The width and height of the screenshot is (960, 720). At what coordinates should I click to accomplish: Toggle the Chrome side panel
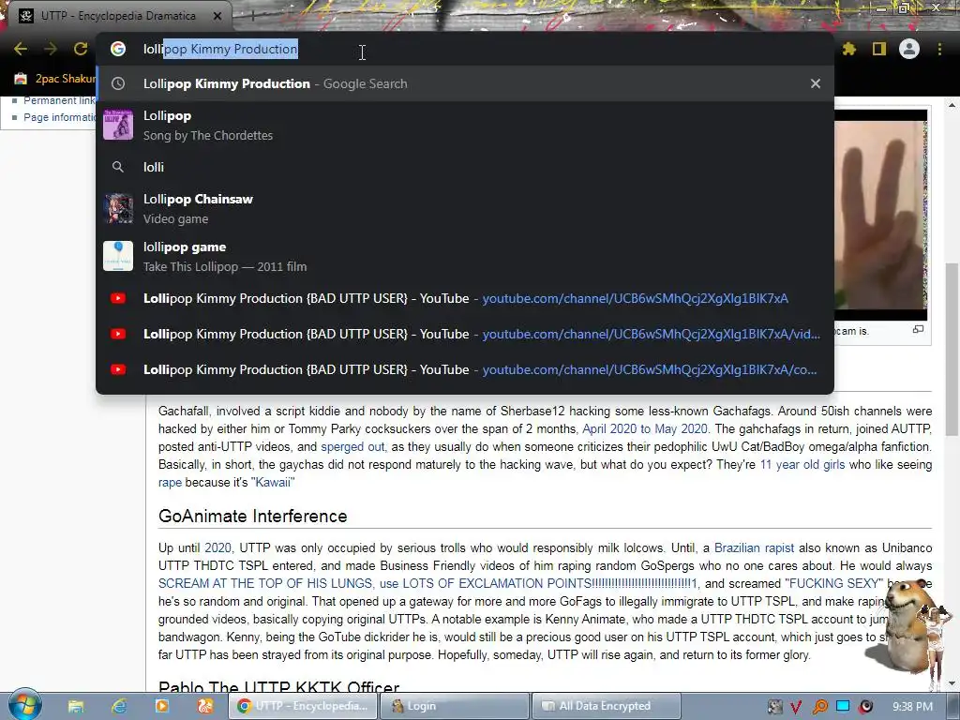click(879, 49)
